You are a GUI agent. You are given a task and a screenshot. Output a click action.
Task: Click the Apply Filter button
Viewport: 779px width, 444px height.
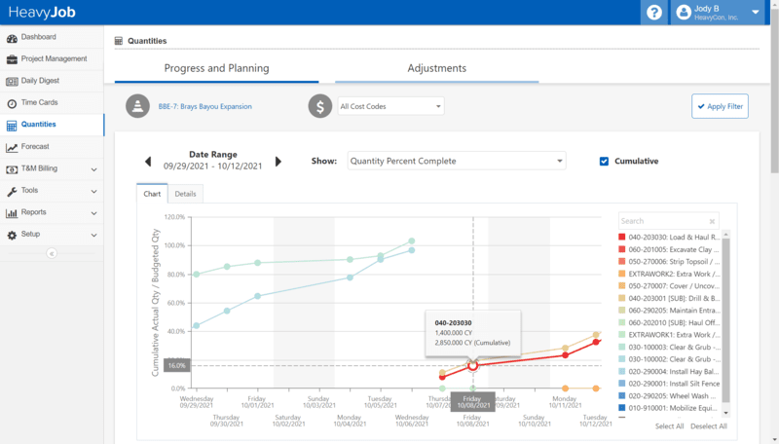720,106
